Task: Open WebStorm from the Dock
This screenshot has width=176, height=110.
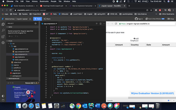Action: coord(91,106)
